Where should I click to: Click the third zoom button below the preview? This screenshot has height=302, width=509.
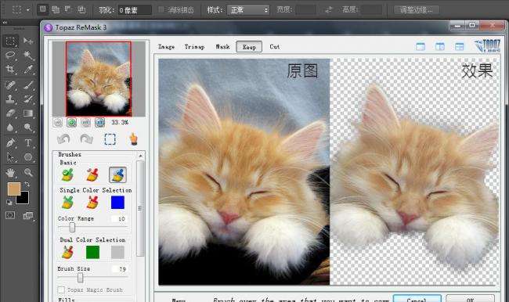85,122
